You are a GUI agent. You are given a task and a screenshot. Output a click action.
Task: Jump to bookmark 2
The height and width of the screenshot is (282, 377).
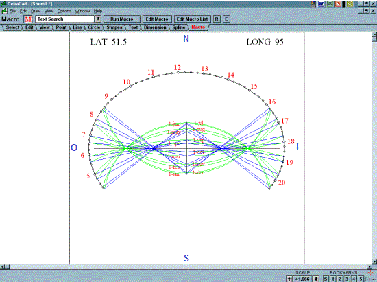[x=340, y=279]
